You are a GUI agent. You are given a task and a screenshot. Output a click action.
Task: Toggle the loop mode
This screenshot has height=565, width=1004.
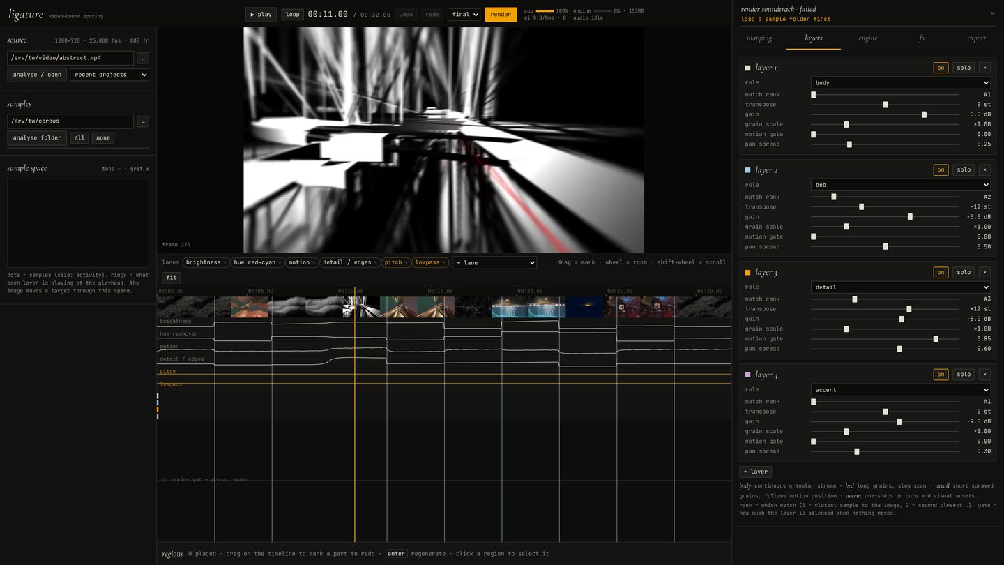[293, 14]
